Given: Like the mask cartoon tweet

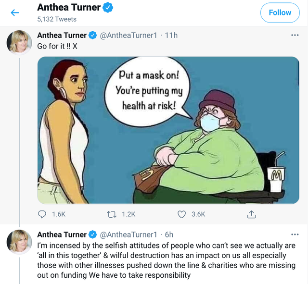Looking at the screenshot, I should coord(182,214).
